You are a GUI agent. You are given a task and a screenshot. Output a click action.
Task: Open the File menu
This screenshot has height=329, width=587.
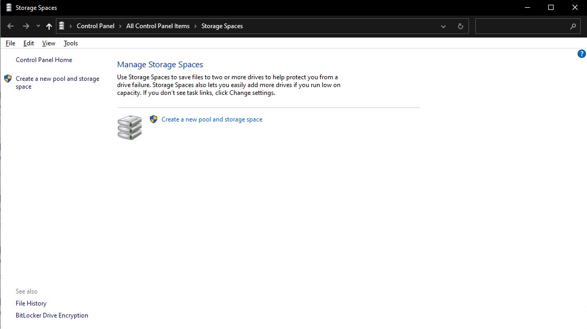pos(10,43)
